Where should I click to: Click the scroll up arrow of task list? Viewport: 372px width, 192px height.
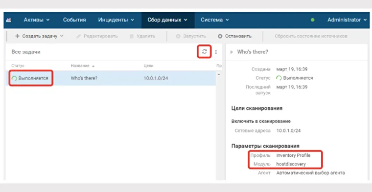pyautogui.click(x=219, y=75)
